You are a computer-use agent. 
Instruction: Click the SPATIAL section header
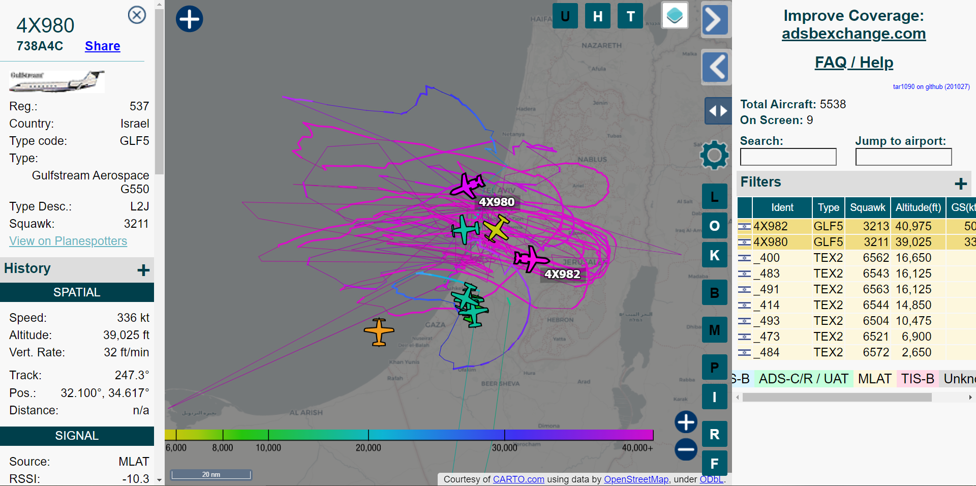pyautogui.click(x=77, y=292)
